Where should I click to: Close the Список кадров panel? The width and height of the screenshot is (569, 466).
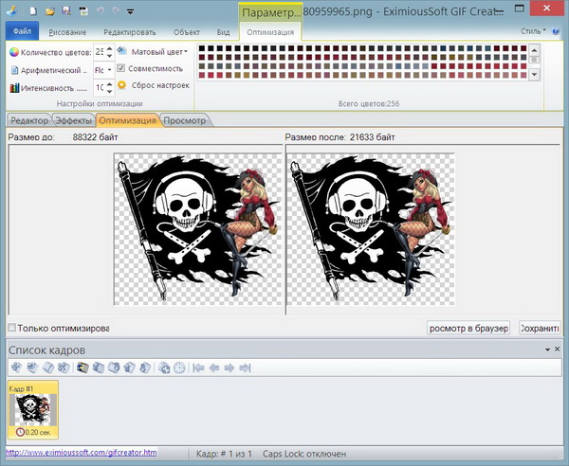pos(557,349)
